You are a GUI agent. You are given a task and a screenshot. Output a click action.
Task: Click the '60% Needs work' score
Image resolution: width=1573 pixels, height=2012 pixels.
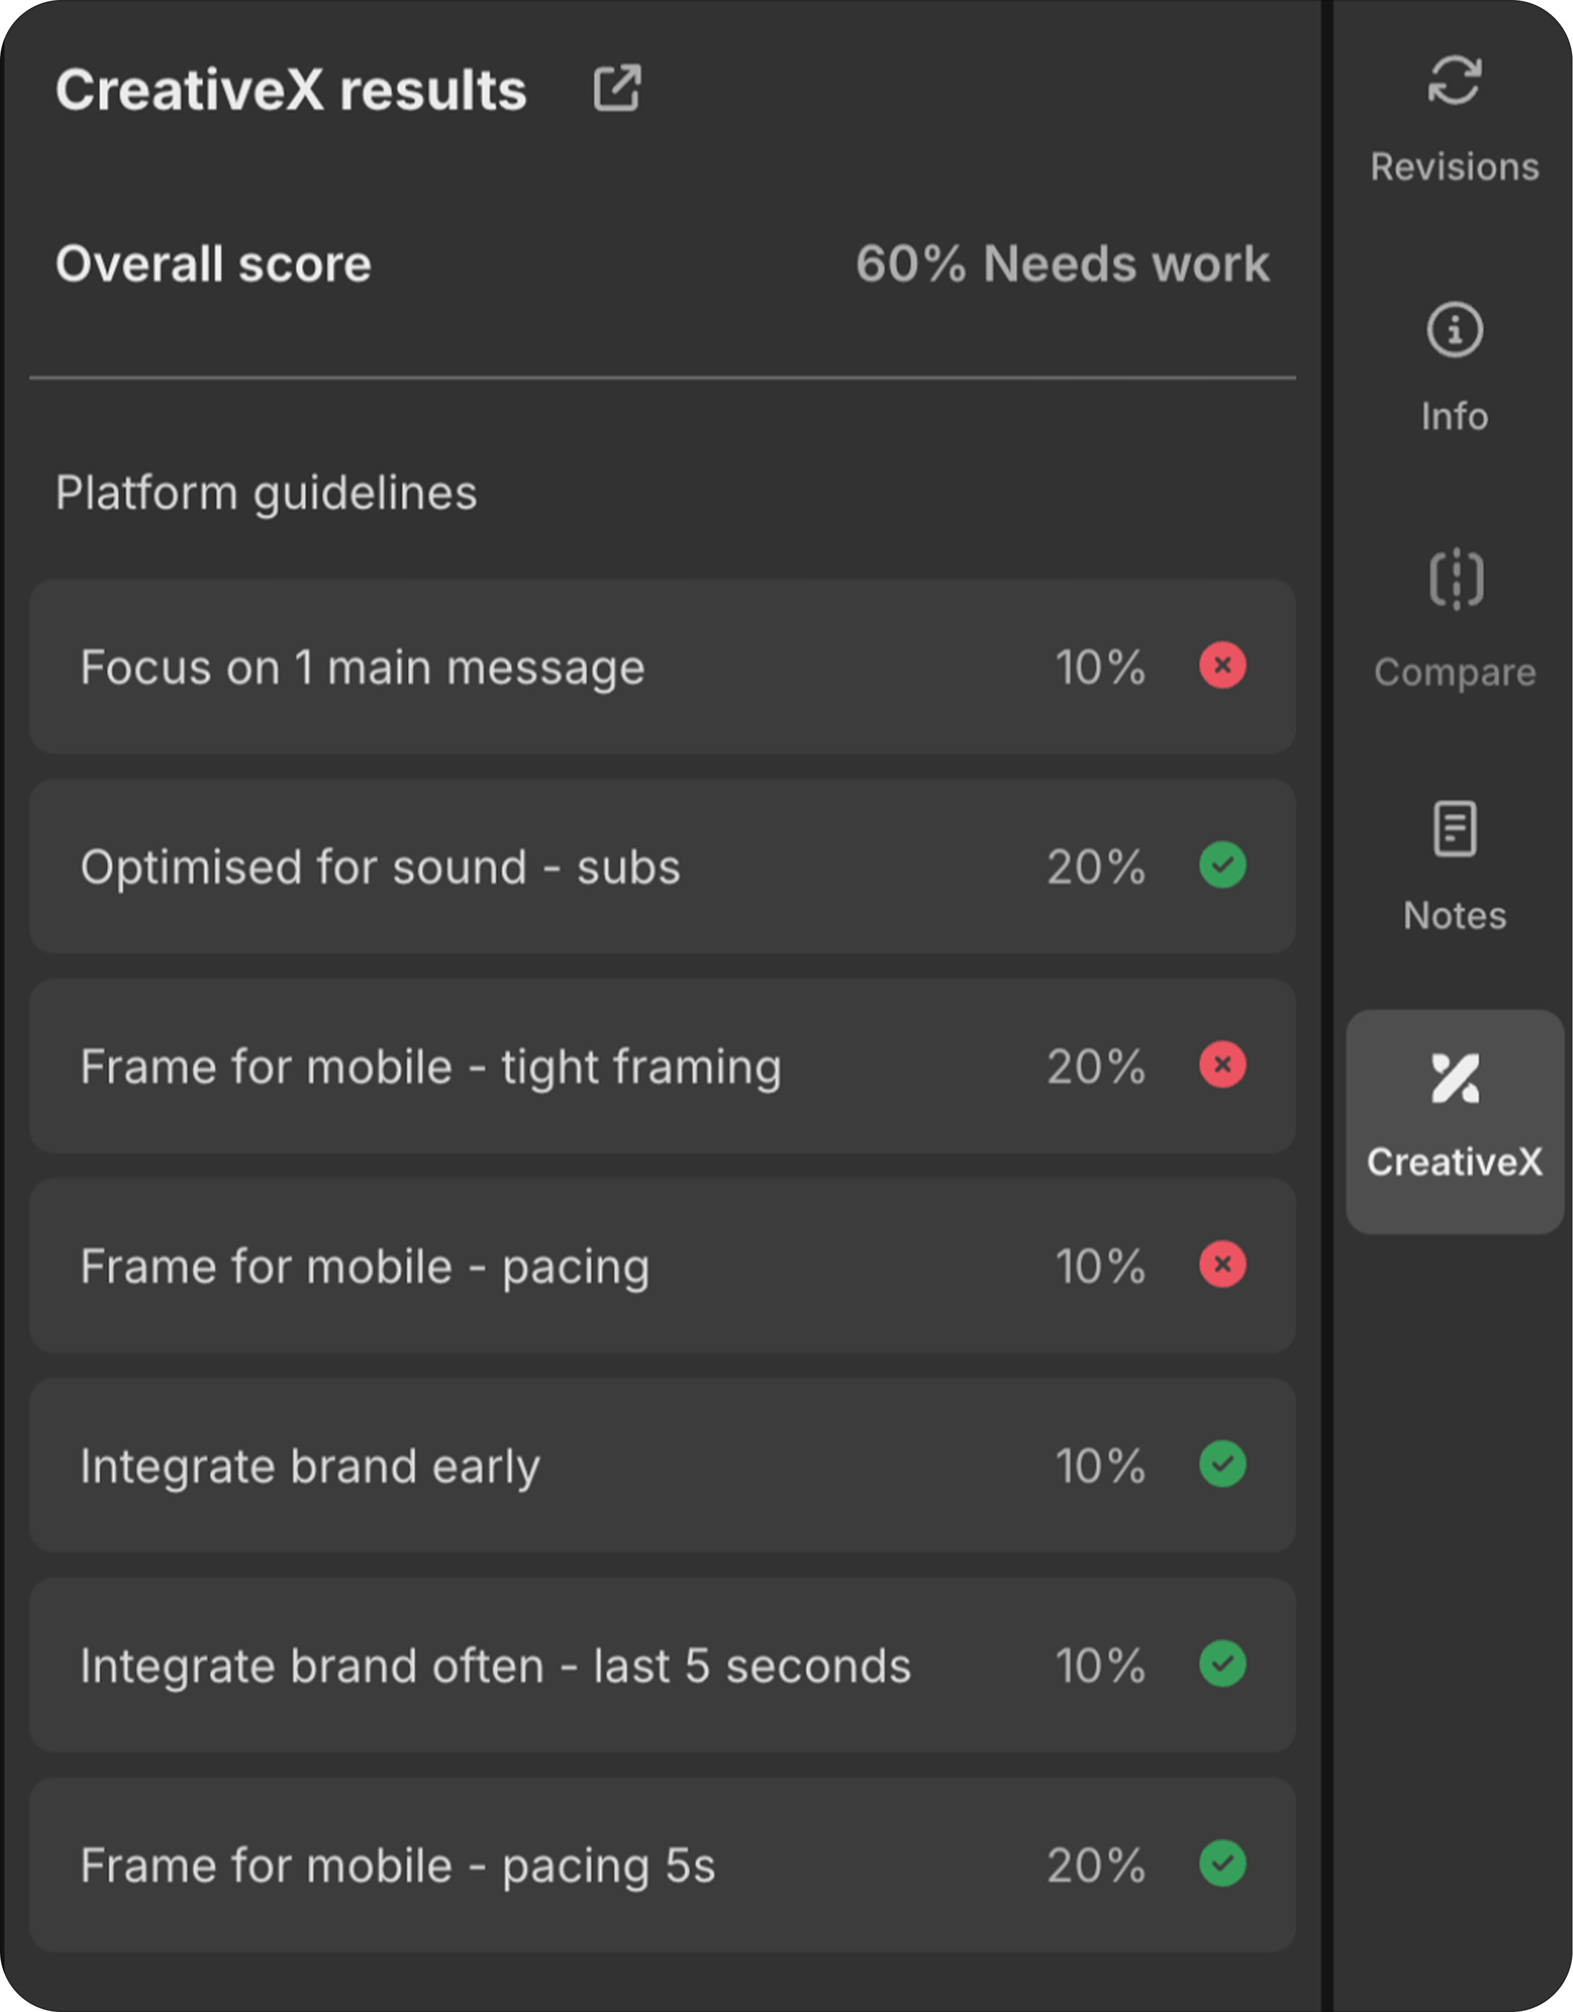tap(1062, 264)
